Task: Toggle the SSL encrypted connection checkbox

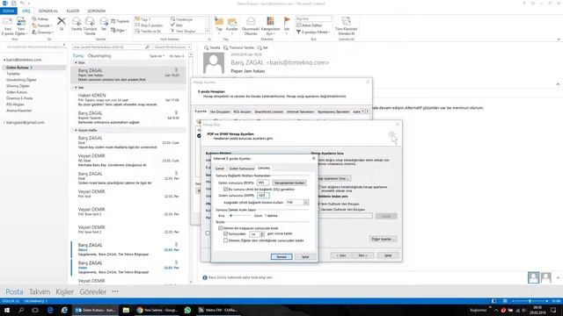Action: point(225,190)
